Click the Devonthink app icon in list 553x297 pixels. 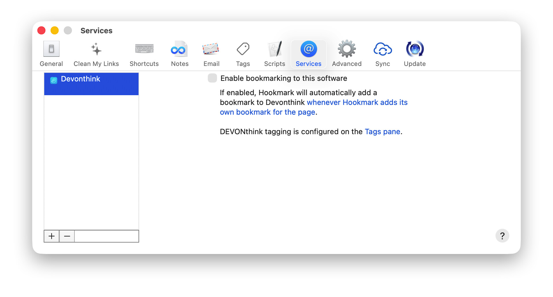pos(54,80)
